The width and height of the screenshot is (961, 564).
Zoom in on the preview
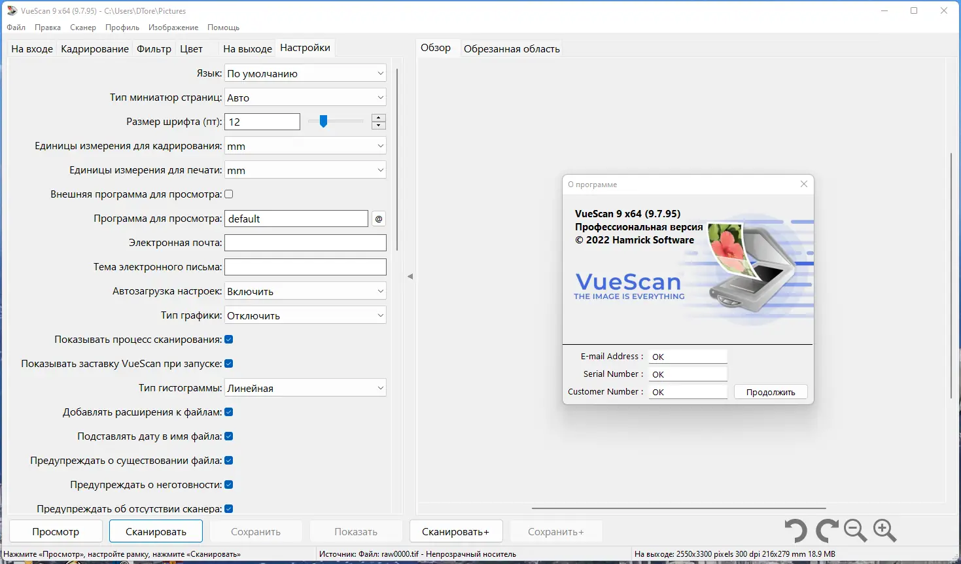[885, 531]
